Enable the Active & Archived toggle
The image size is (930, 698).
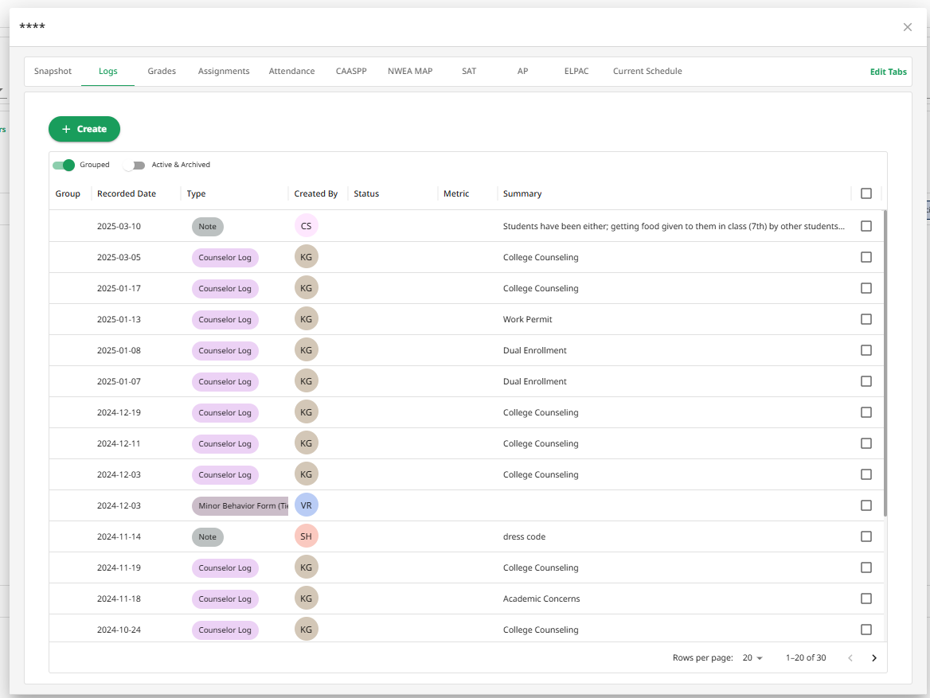134,165
